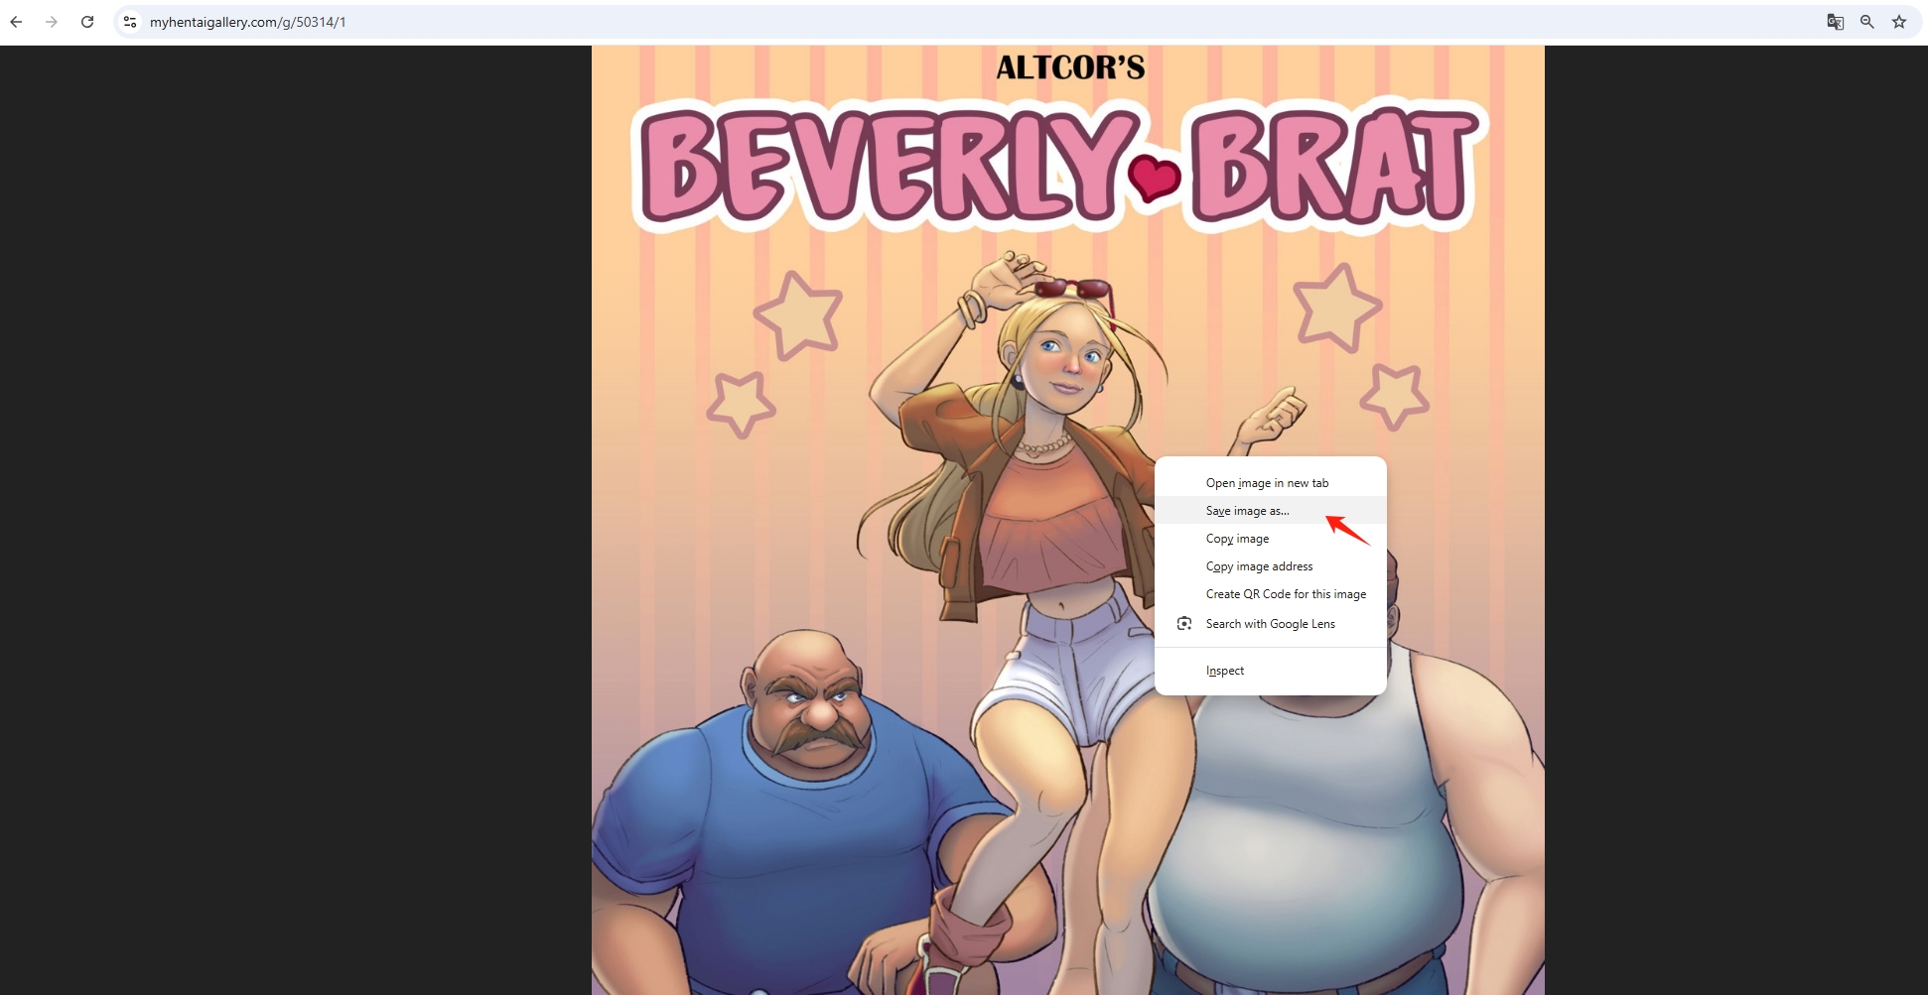Click the Google Lens icon in context menu
The height and width of the screenshot is (995, 1928).
tap(1184, 624)
